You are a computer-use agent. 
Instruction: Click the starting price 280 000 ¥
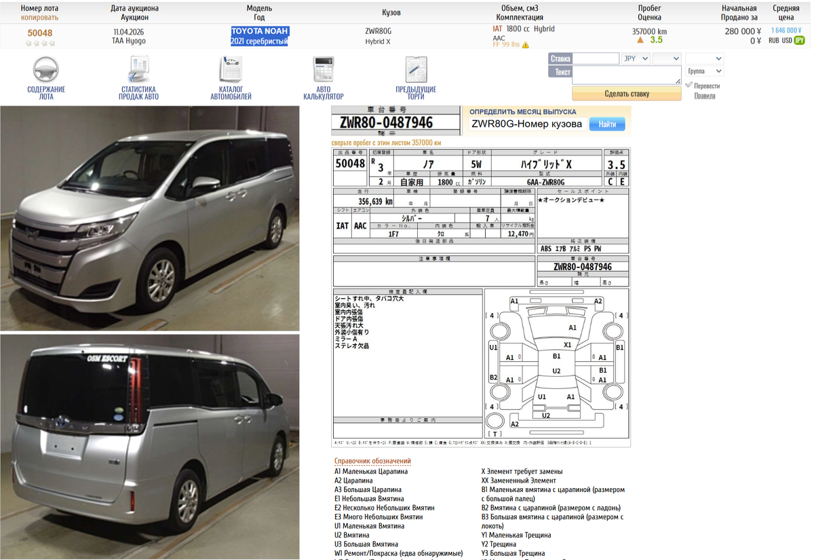[743, 31]
